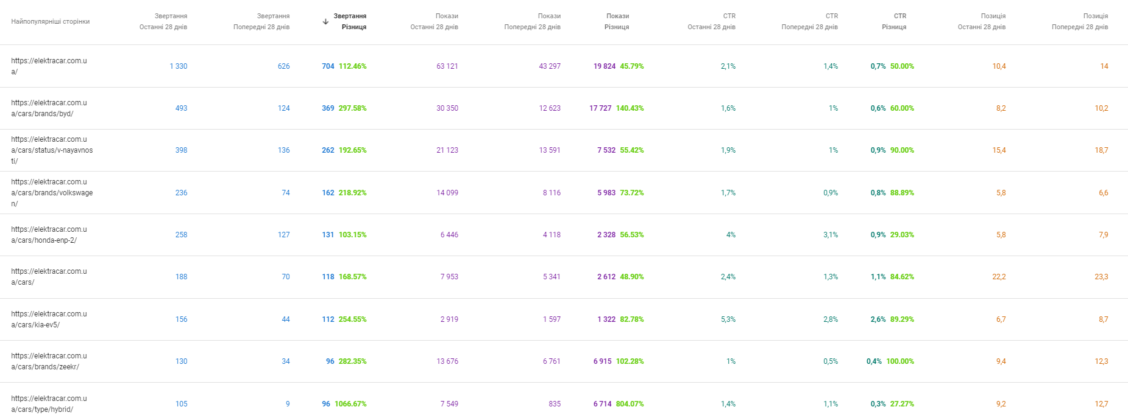This screenshot has height=418, width=1128.
Task: Open the /cars/honda-enp-2/ page link
Action: coord(49,235)
